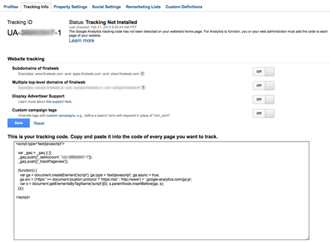This screenshot has height=242, width=330.
Task: Turn on Custom campaign tags switch
Action: [x=263, y=113]
